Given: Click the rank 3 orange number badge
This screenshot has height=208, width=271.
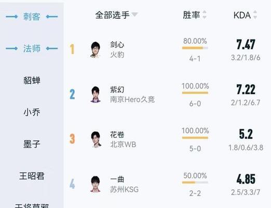Looking at the screenshot, I should 72,139.
